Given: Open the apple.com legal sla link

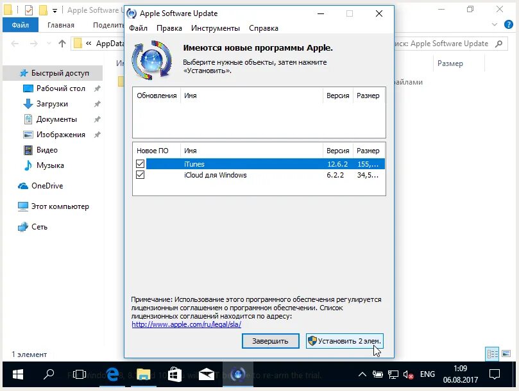Looking at the screenshot, I should (x=186, y=324).
